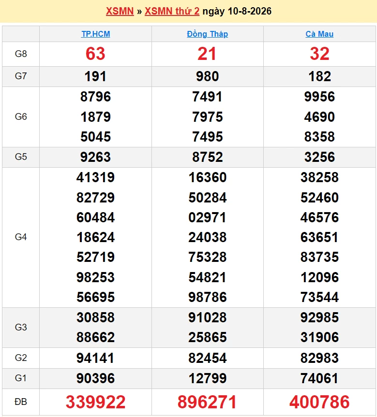The image size is (377, 417).
Task: Click the G7 row label
Action: (21, 76)
